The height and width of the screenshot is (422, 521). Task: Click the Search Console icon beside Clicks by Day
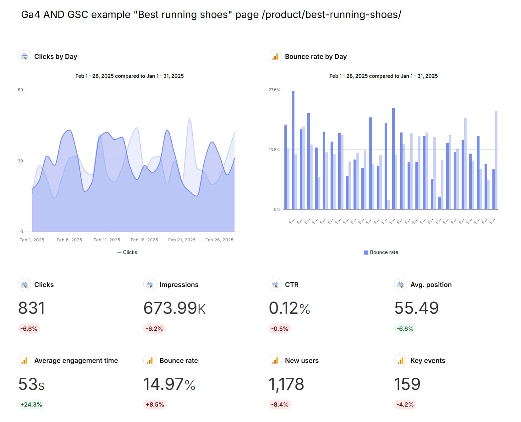(25, 57)
